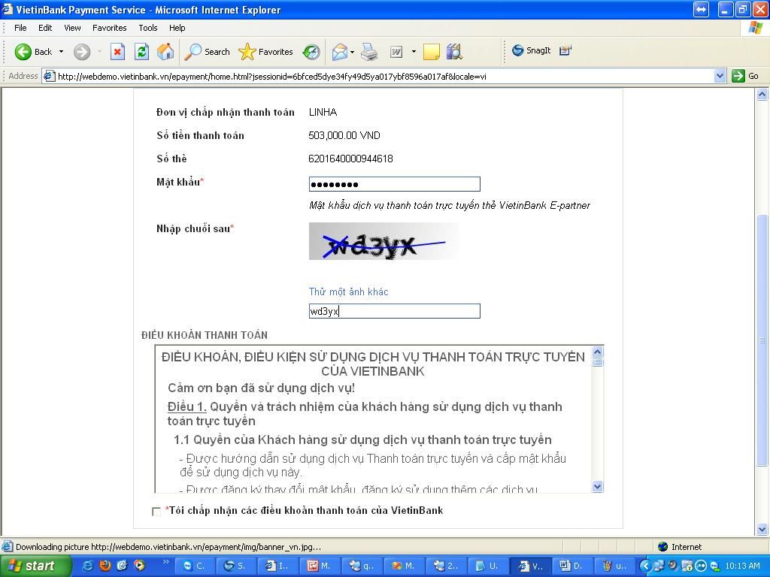Print the current page
Screen dimensions: 770x577
tap(369, 52)
